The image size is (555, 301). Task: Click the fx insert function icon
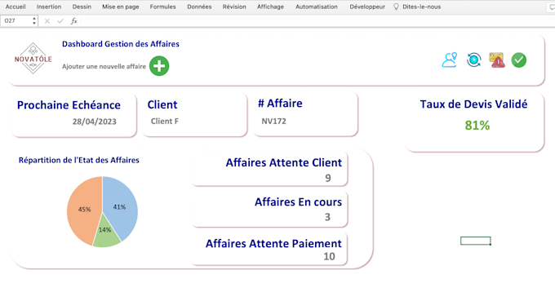[x=74, y=21]
